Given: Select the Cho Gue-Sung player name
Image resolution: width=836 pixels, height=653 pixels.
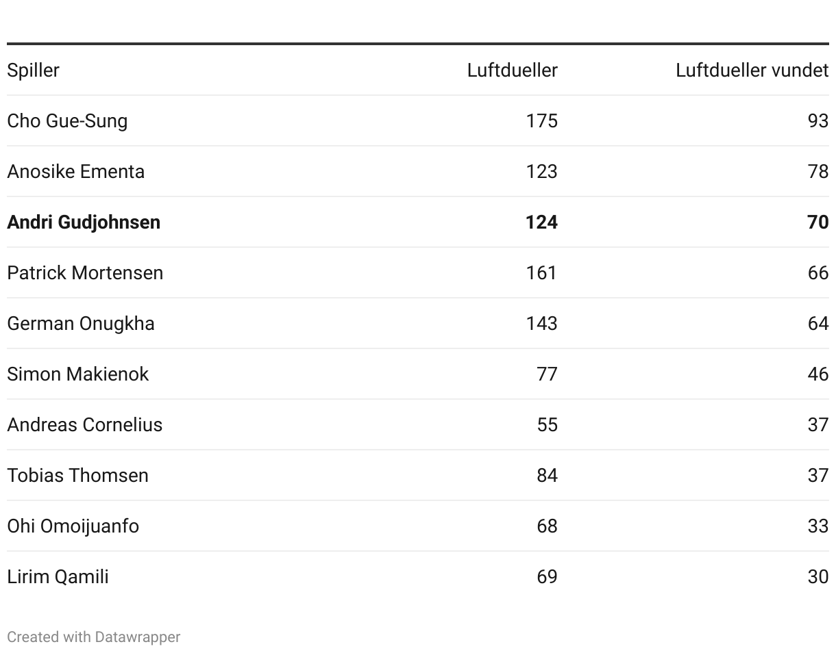Looking at the screenshot, I should pyautogui.click(x=67, y=121).
